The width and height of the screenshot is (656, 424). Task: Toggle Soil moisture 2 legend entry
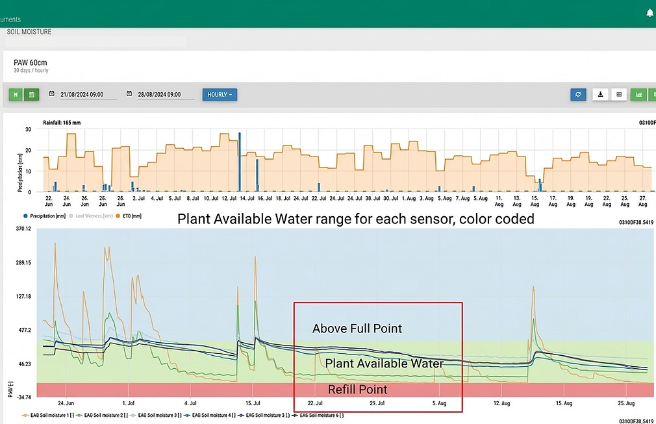coord(102,415)
